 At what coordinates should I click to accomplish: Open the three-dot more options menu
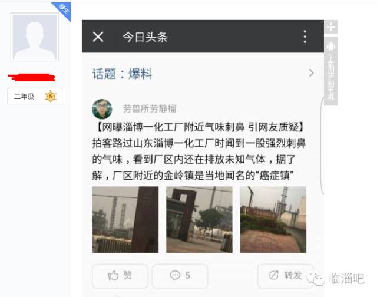(305, 37)
